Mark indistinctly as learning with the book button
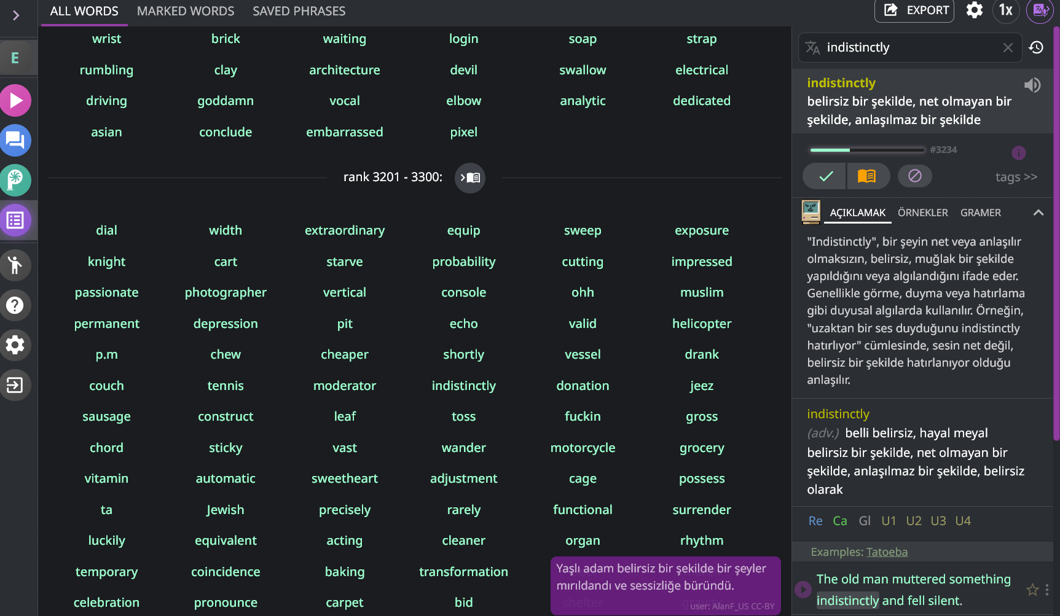 coord(868,177)
